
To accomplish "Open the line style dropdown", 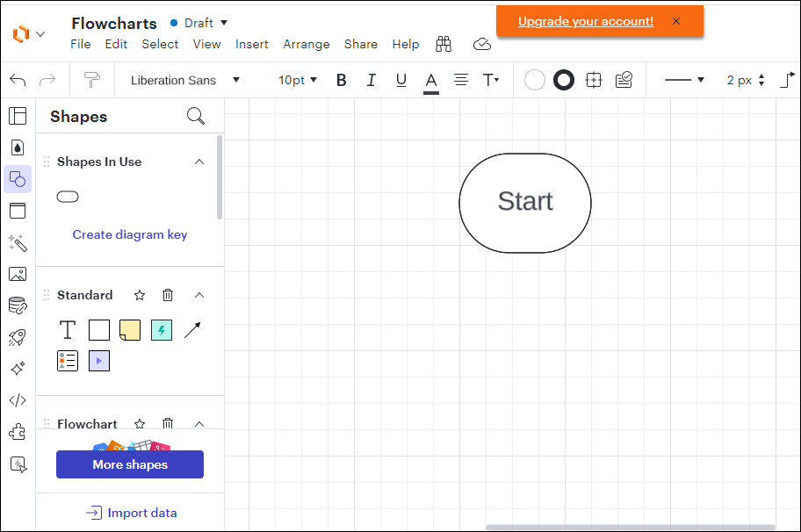I will (x=684, y=80).
